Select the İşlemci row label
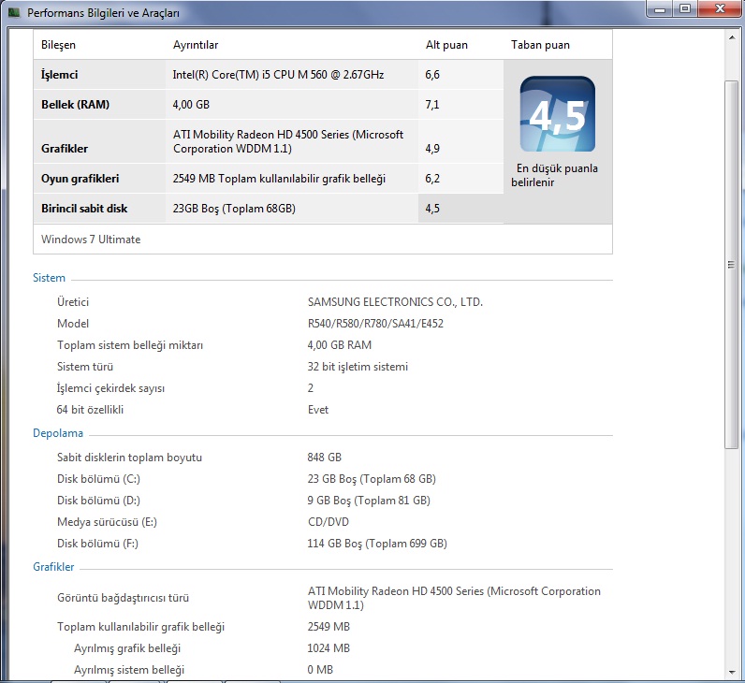745x683 pixels. pos(61,75)
